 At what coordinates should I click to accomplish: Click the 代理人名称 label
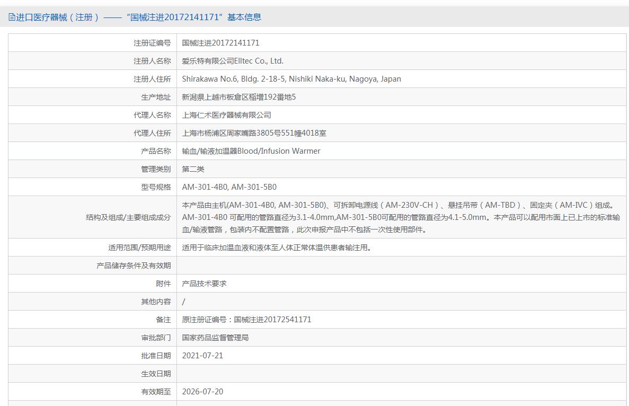pos(152,115)
